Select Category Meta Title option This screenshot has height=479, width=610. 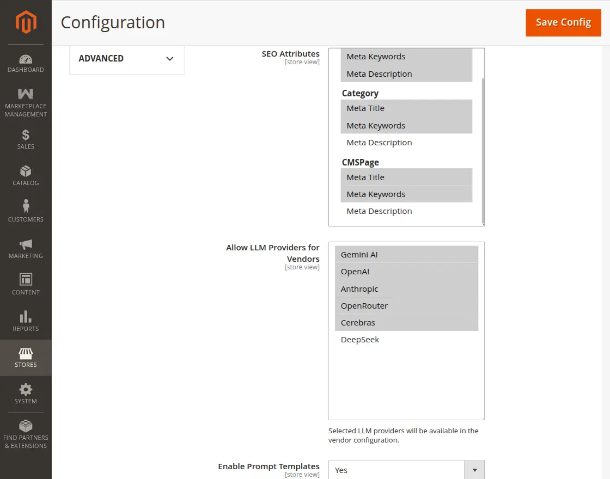pos(406,108)
